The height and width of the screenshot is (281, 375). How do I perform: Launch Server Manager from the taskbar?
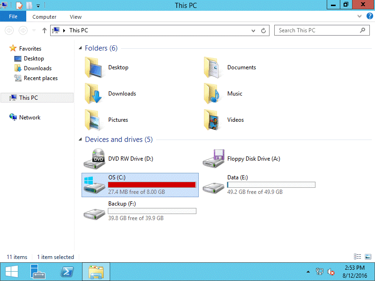[x=37, y=272]
